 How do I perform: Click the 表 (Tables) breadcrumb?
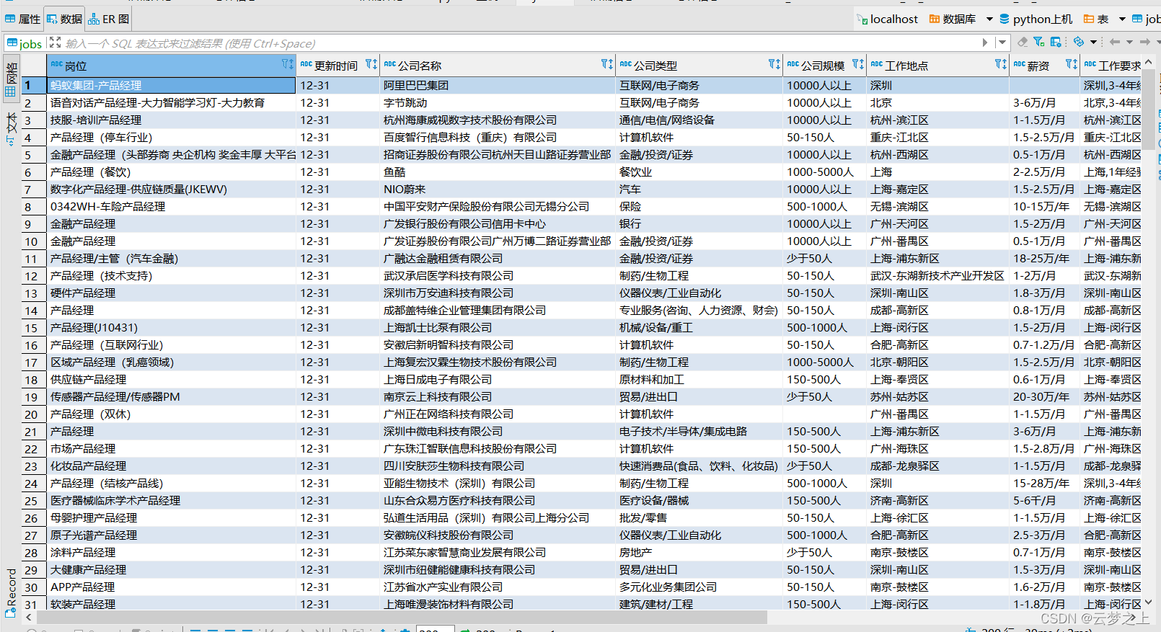tap(1096, 19)
